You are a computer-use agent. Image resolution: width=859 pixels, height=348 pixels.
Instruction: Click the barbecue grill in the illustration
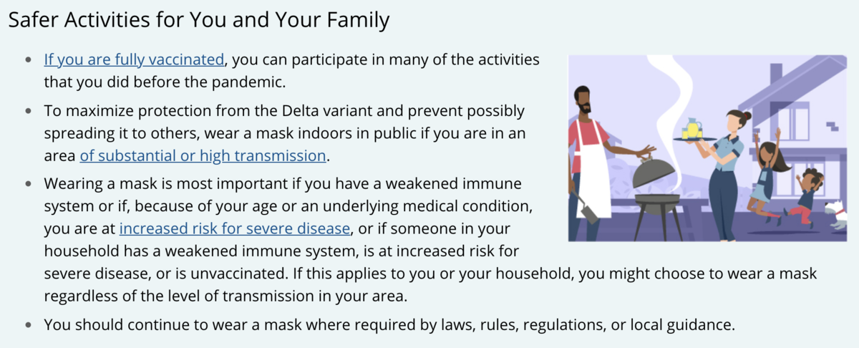point(656,203)
